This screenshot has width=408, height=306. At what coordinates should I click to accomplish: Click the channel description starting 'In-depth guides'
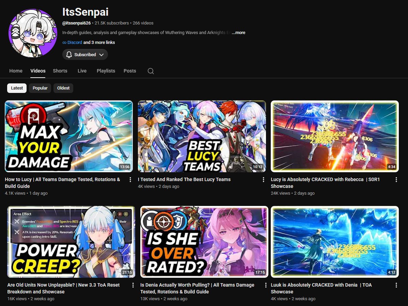click(x=147, y=32)
